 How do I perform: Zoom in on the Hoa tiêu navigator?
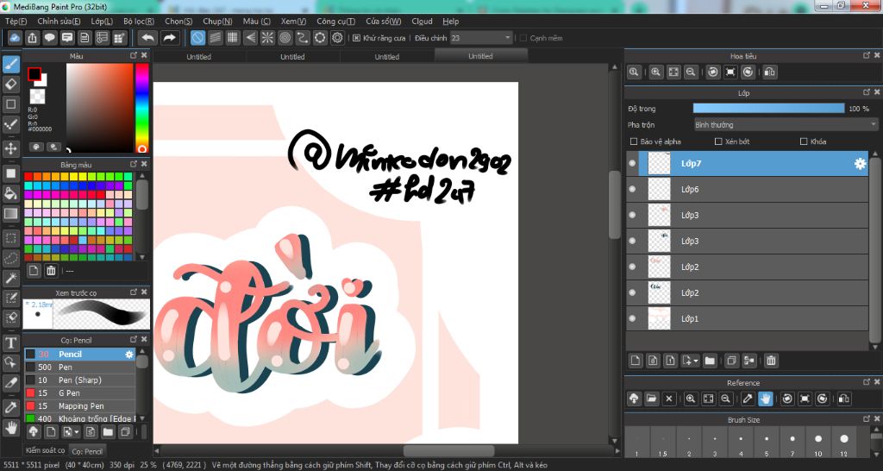coord(656,72)
